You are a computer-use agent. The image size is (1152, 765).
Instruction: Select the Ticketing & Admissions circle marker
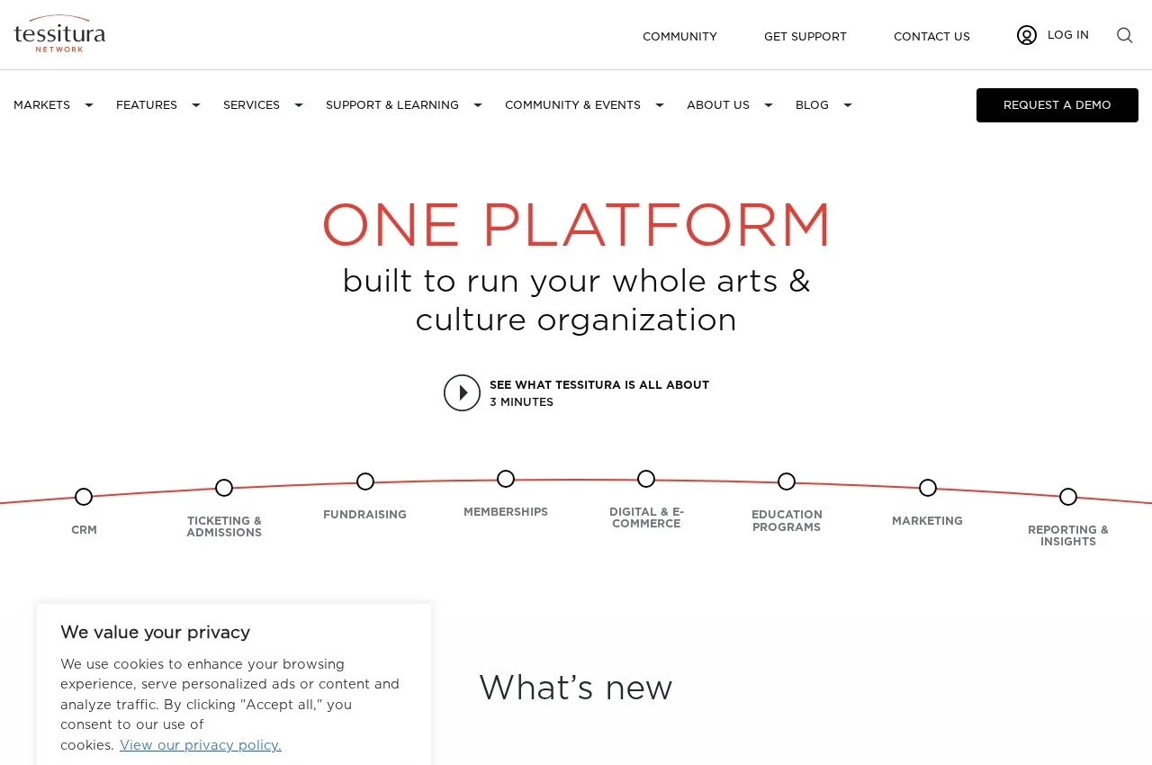pyautogui.click(x=224, y=488)
